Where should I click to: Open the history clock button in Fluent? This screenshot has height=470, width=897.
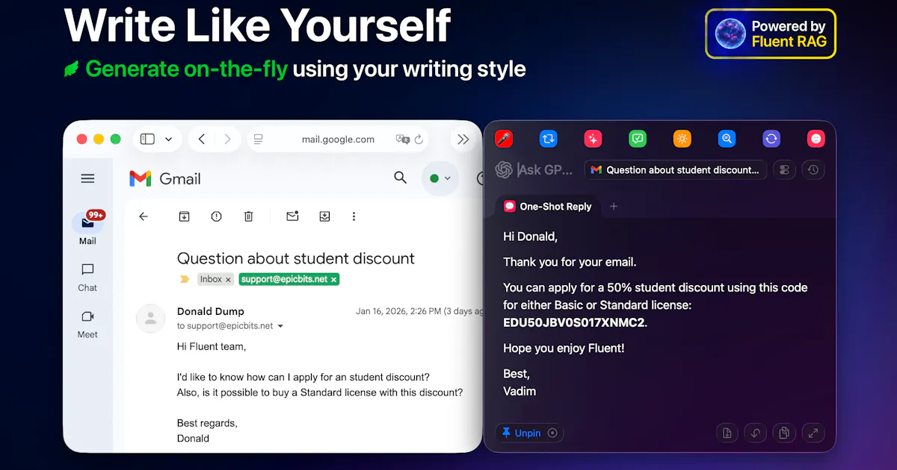pos(813,170)
